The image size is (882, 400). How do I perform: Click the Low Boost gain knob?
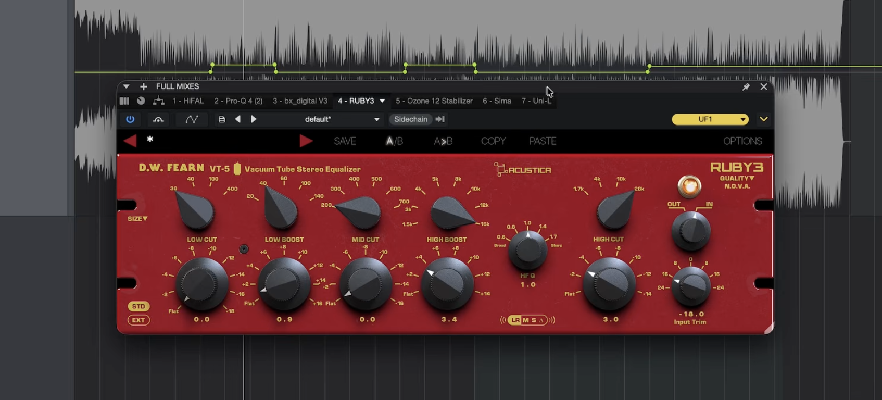pyautogui.click(x=284, y=284)
